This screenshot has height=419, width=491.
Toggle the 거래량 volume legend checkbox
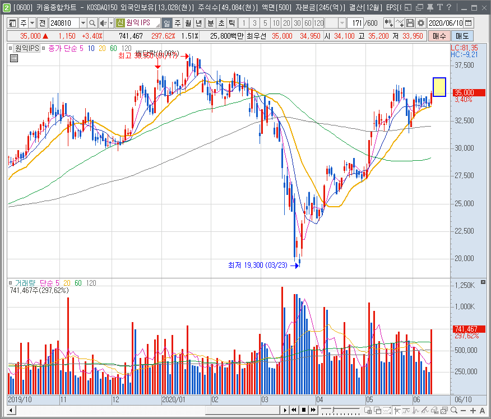pyautogui.click(x=10, y=283)
